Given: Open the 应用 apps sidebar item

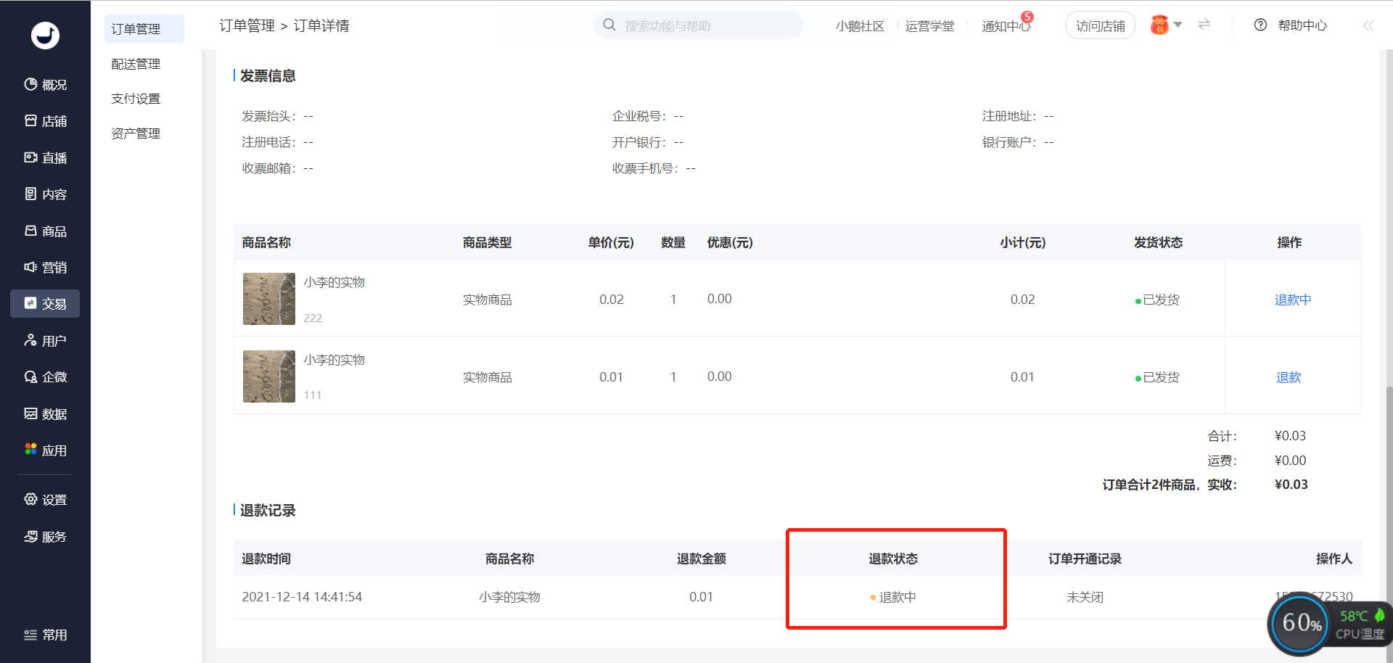Looking at the screenshot, I should point(45,450).
